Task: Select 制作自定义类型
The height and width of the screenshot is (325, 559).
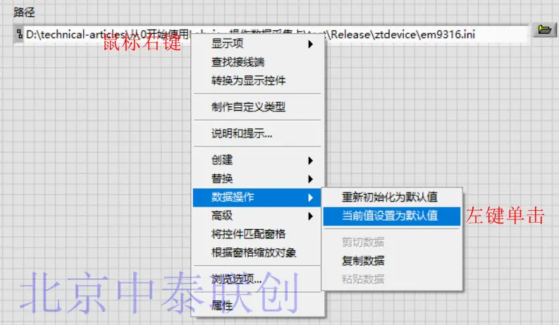Action: [257, 107]
